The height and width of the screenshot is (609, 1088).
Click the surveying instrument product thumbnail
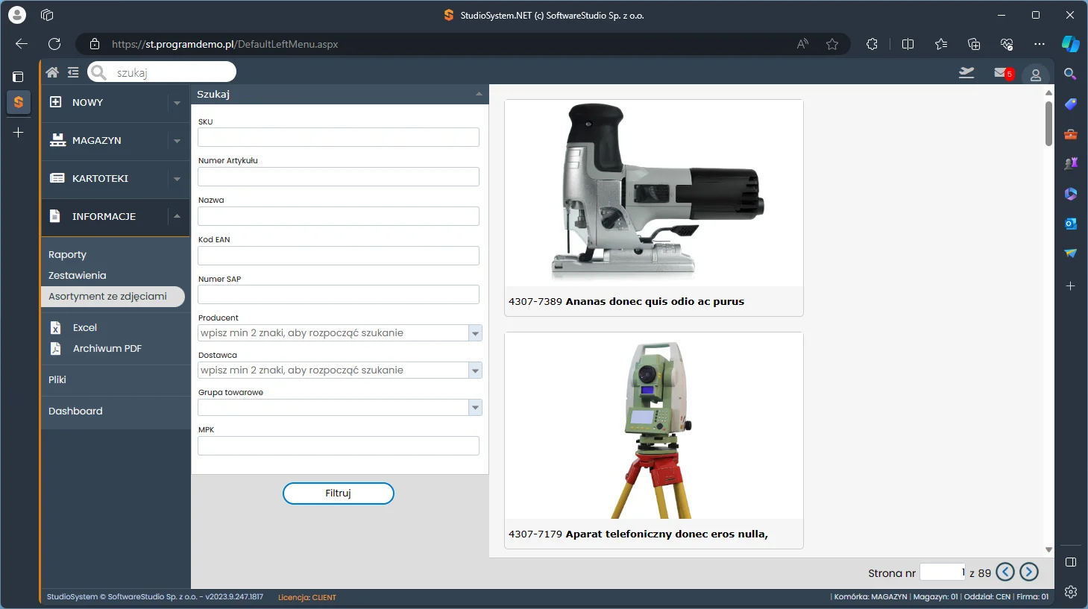654,426
